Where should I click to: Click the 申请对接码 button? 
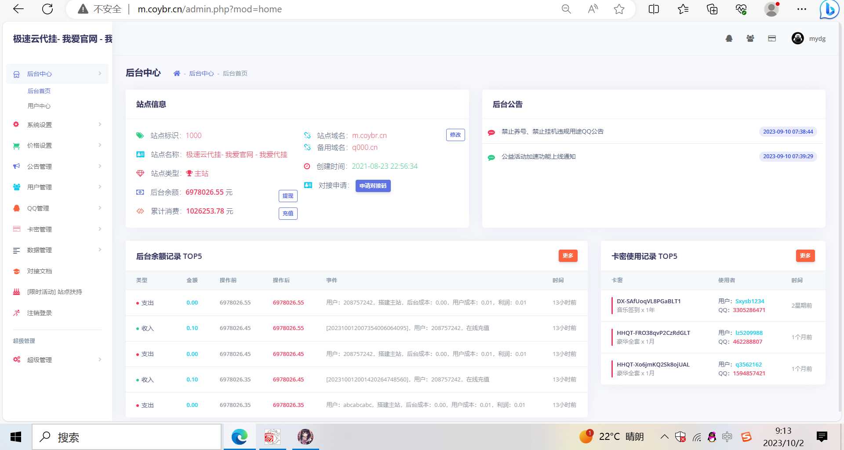373,185
